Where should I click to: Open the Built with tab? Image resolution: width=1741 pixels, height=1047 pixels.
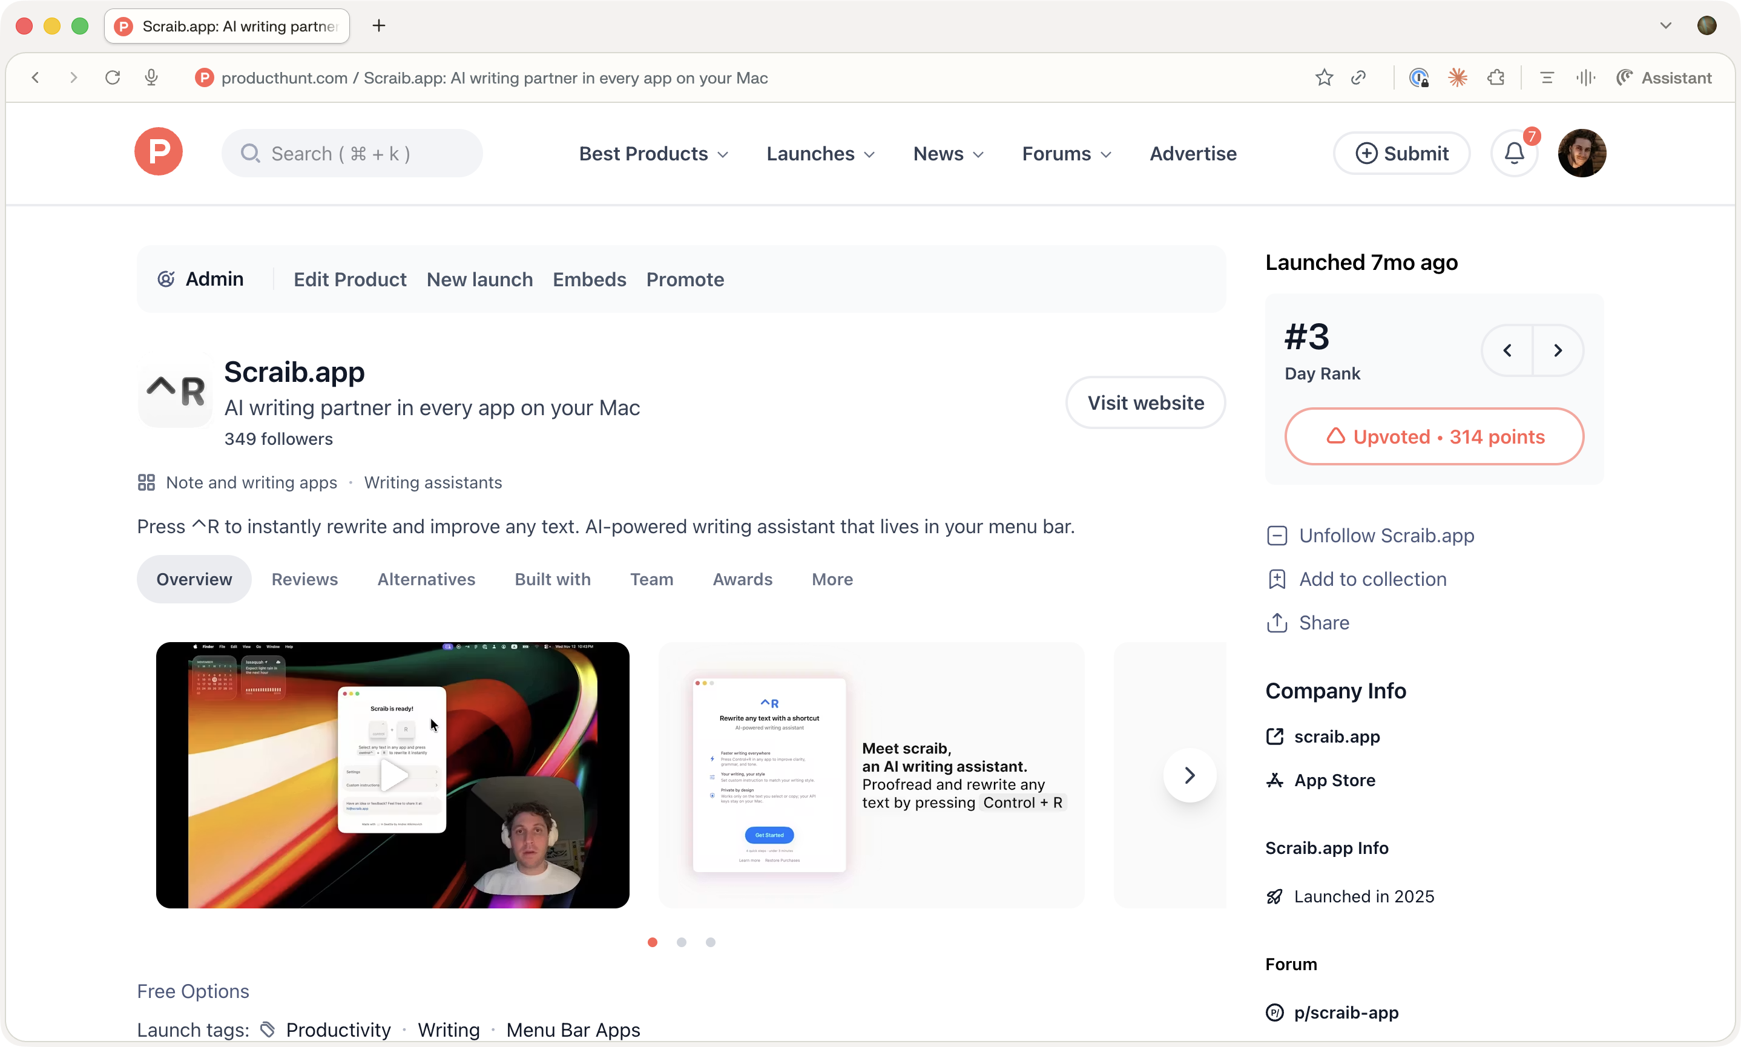pyautogui.click(x=553, y=579)
